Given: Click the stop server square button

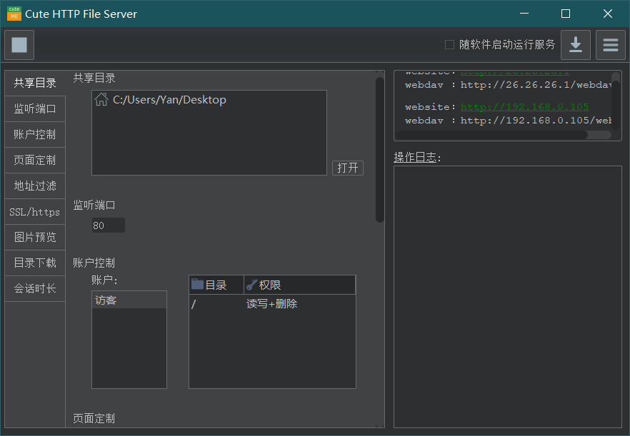Looking at the screenshot, I should [19, 45].
